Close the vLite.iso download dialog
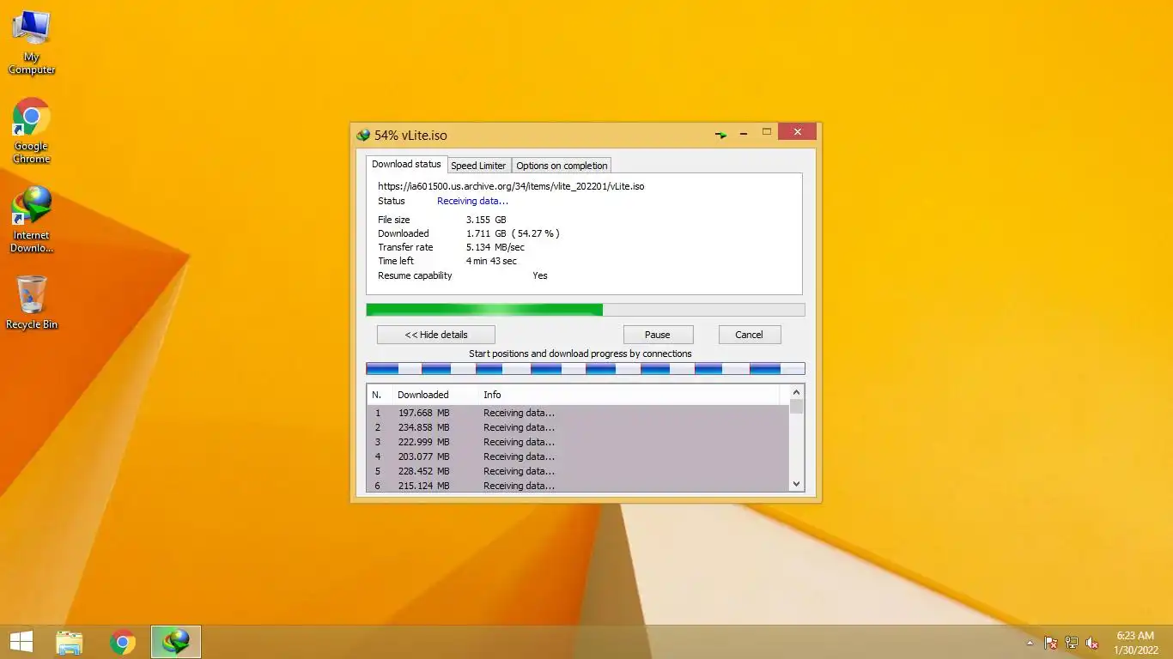Viewport: 1173px width, 659px height. coord(798,132)
